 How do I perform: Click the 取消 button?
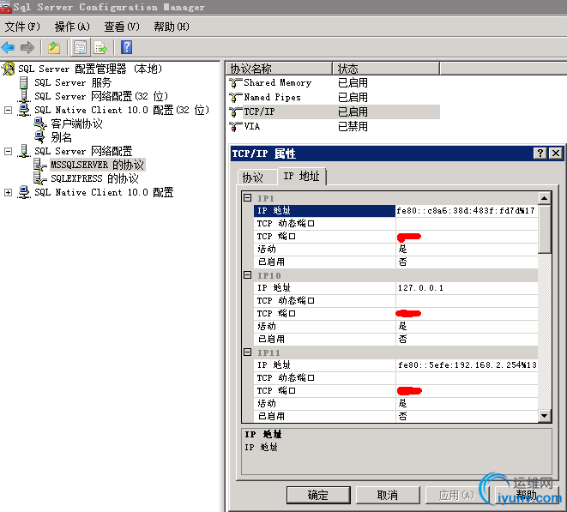pos(388,495)
